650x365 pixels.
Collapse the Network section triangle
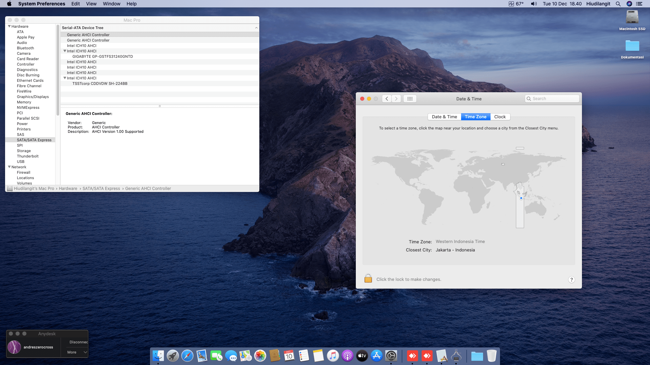9,167
